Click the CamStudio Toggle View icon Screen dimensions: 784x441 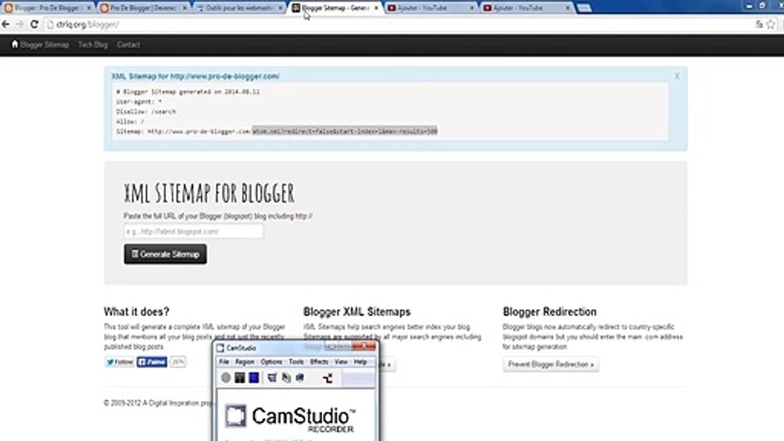pos(273,378)
